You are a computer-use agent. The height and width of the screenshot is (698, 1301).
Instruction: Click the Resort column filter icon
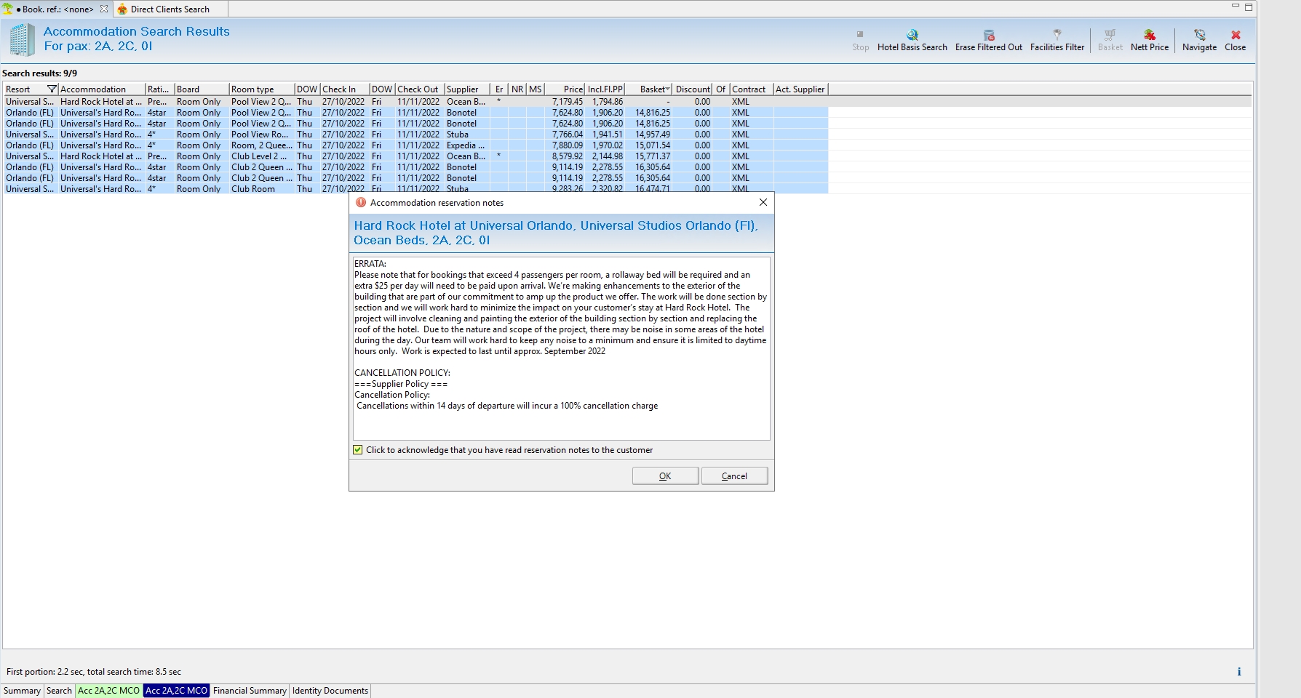tap(52, 89)
